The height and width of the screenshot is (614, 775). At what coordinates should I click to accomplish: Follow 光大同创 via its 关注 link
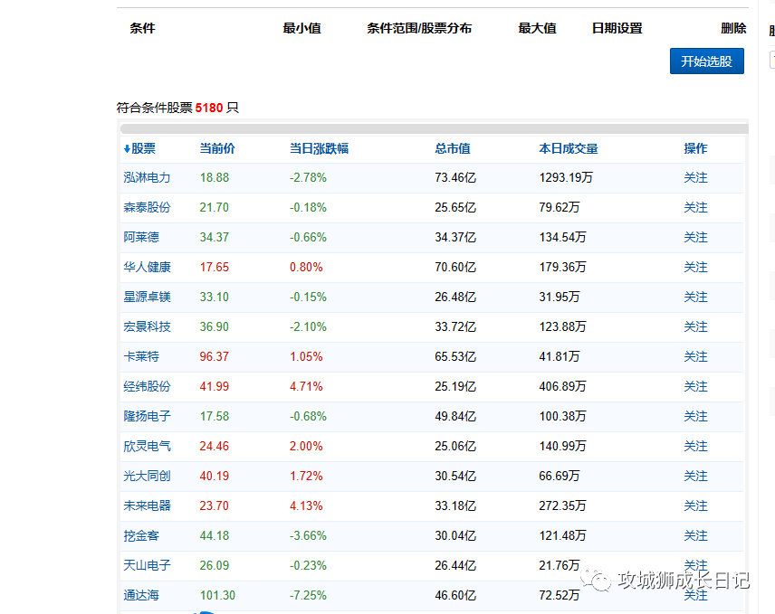point(695,477)
